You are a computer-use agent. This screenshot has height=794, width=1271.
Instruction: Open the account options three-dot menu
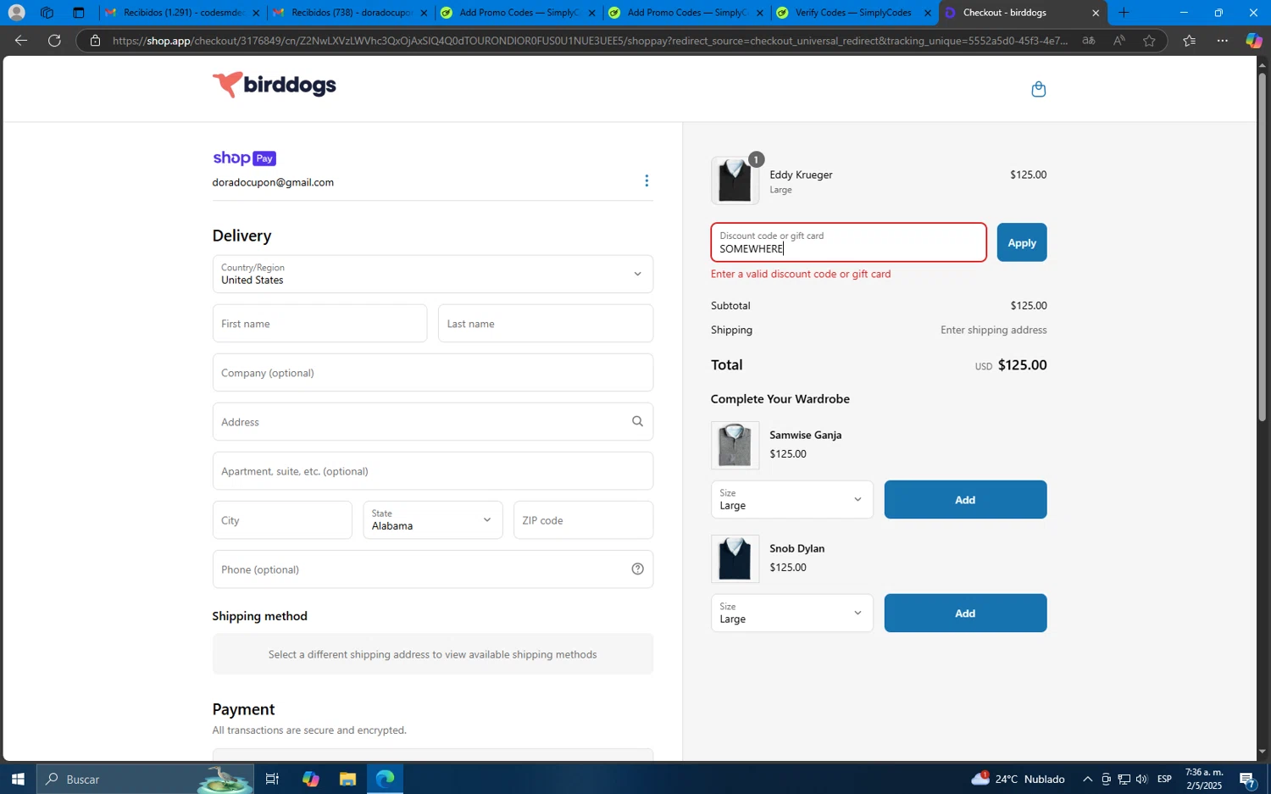tap(647, 180)
